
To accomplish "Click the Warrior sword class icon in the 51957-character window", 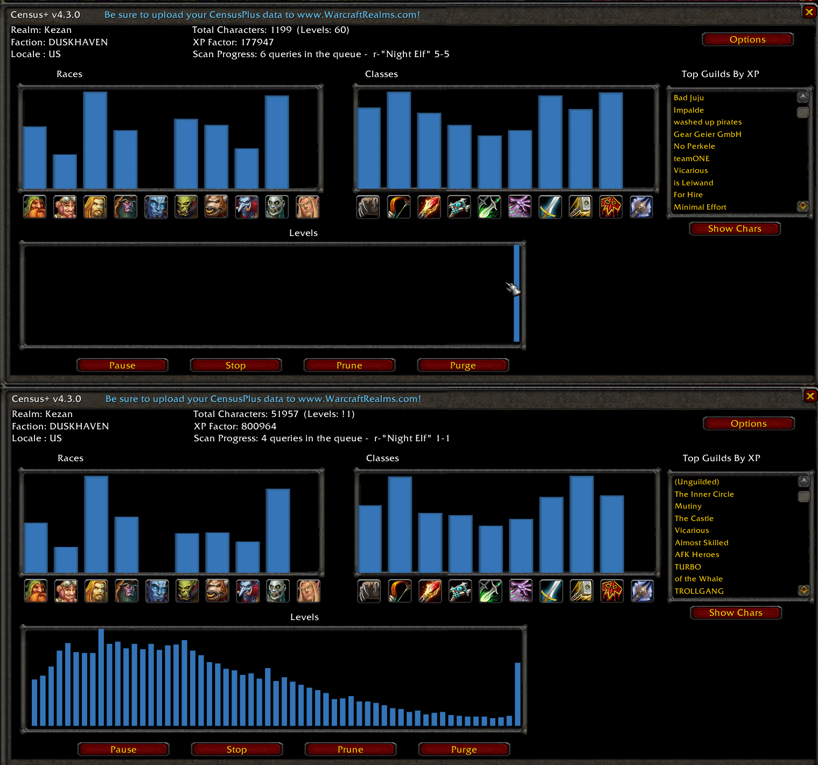I will coord(551,591).
